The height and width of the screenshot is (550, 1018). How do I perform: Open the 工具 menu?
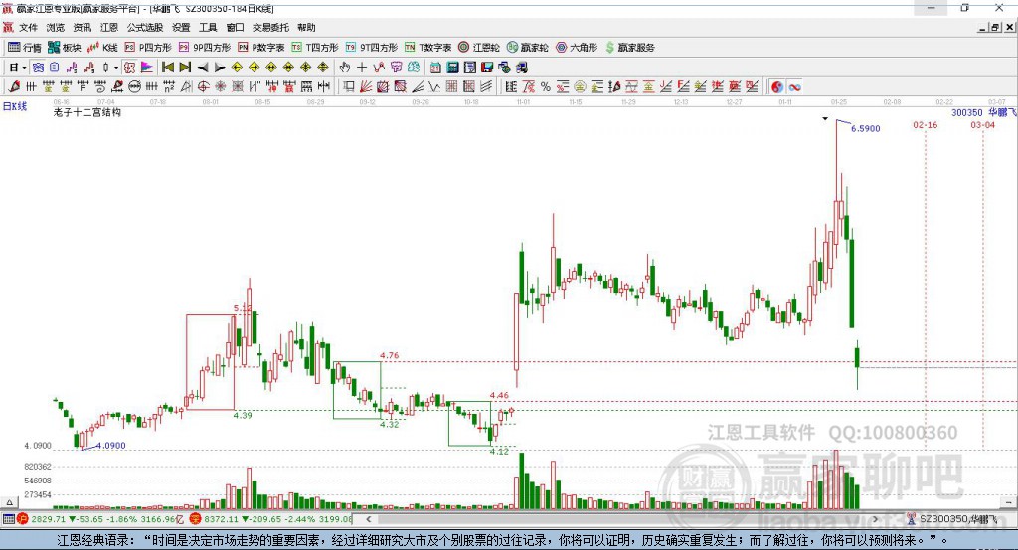[208, 27]
